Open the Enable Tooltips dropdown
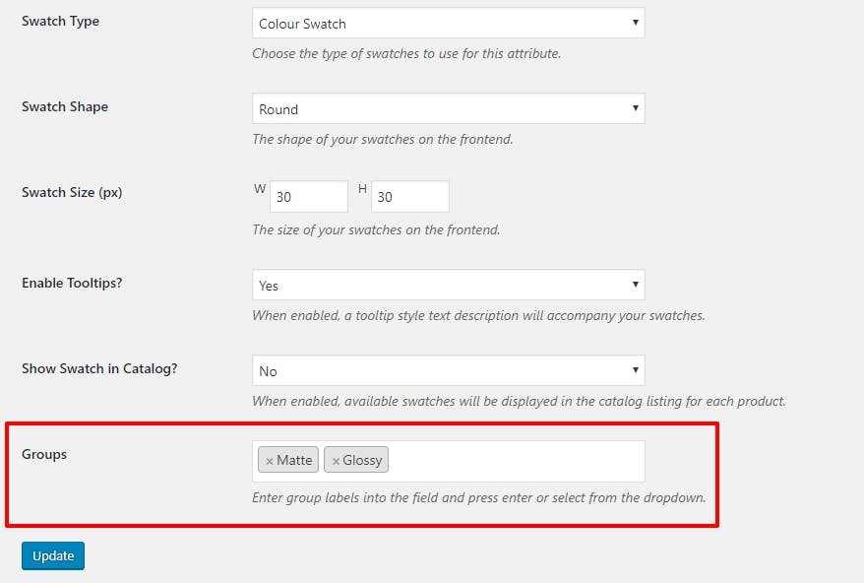The width and height of the screenshot is (864, 583). (x=448, y=286)
